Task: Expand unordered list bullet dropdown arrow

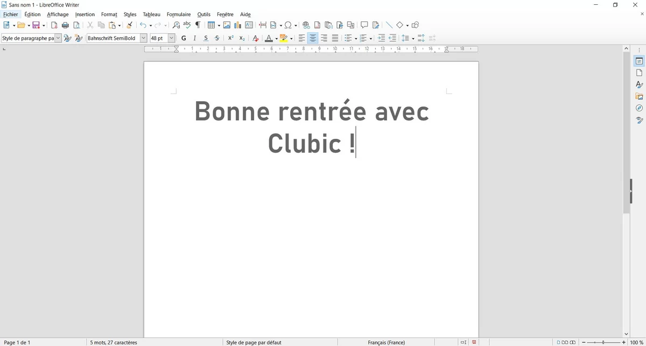Action: (x=356, y=39)
